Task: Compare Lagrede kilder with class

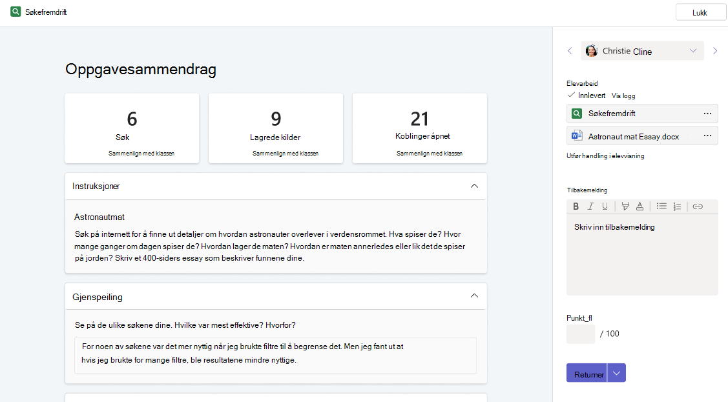Action: pyautogui.click(x=285, y=154)
